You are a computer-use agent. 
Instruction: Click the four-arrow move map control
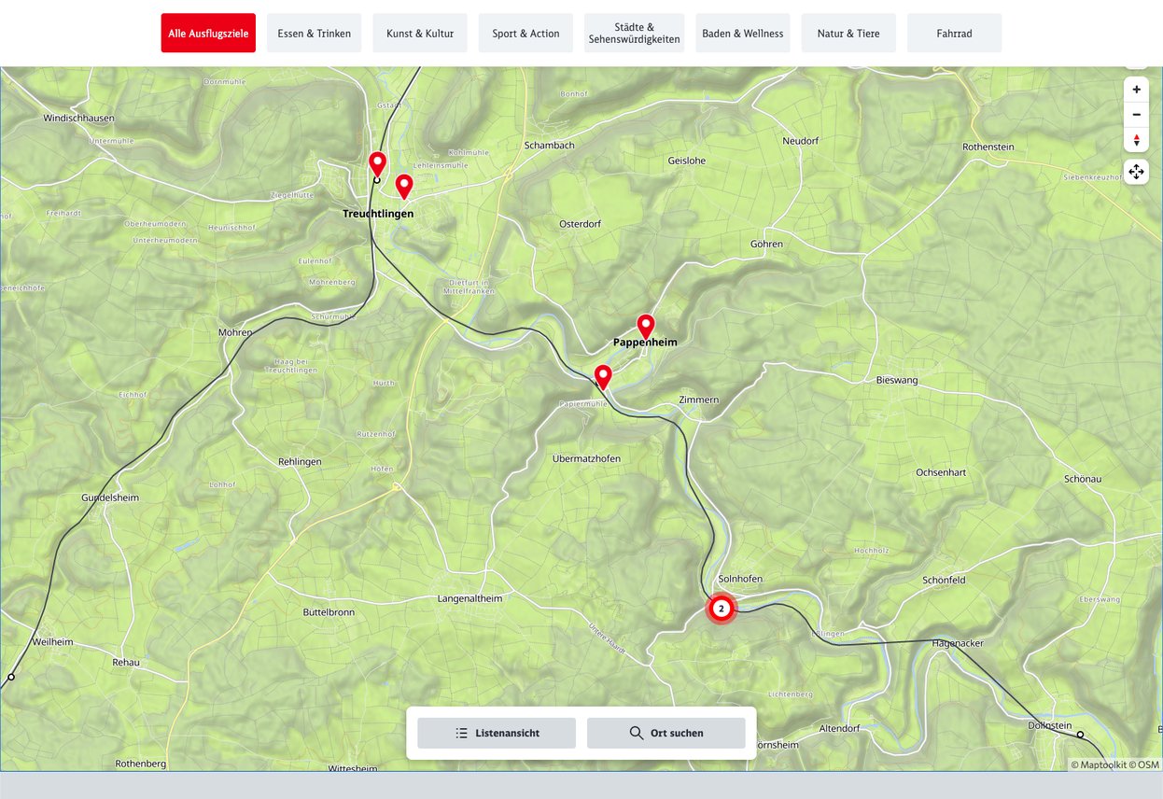[x=1136, y=172]
